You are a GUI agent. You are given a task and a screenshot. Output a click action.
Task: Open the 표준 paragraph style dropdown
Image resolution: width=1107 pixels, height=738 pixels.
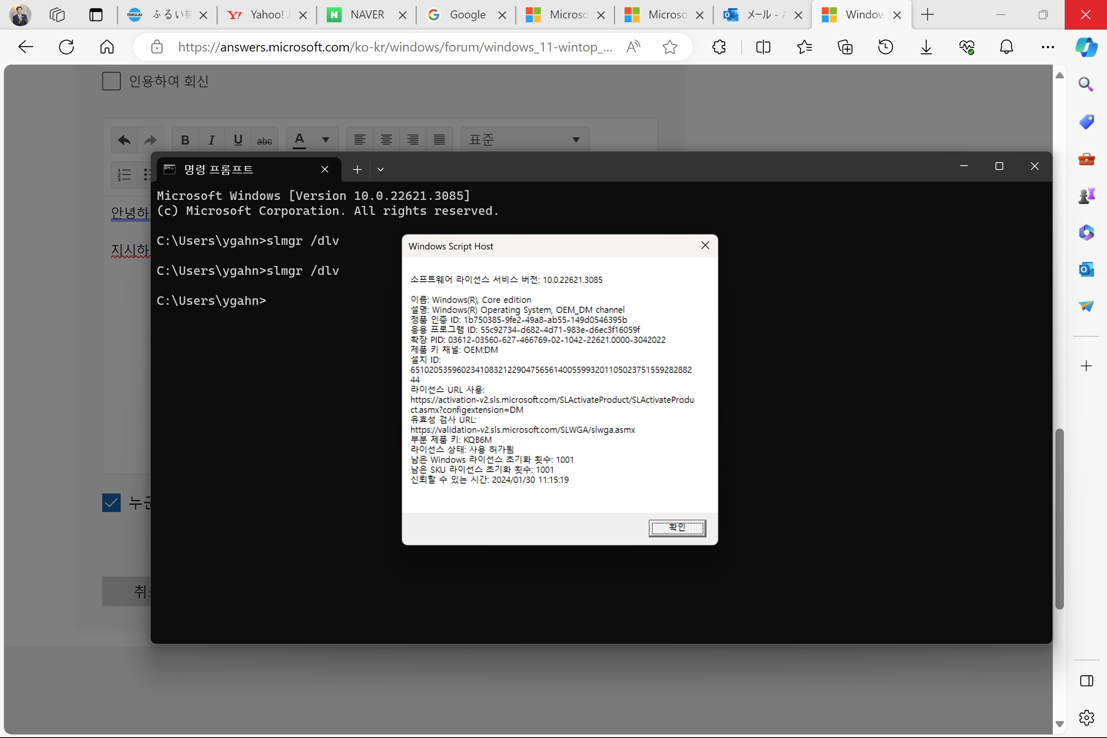click(524, 140)
